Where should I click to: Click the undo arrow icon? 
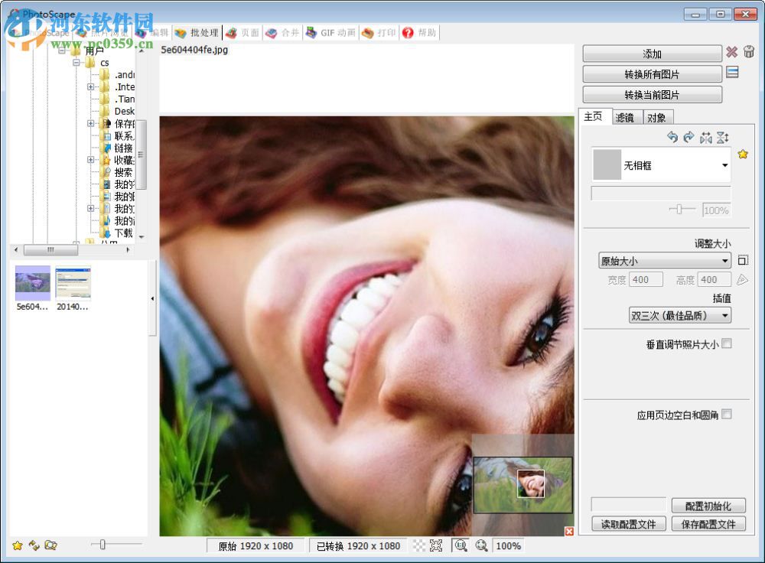pyautogui.click(x=673, y=137)
